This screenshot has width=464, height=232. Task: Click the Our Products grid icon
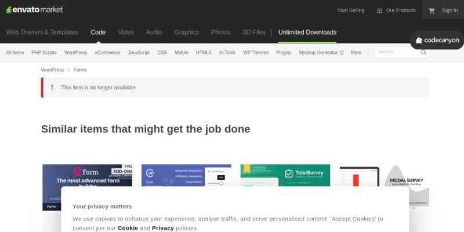pyautogui.click(x=379, y=11)
